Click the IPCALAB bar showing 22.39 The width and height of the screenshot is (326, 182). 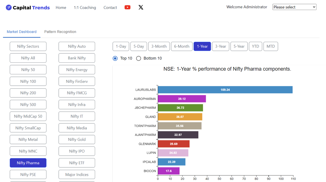point(171,162)
